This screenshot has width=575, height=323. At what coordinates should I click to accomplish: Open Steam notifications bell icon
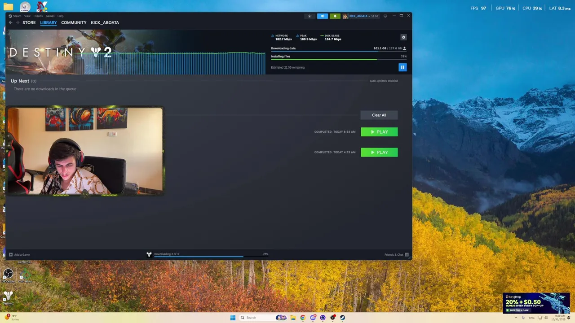[x=335, y=16]
